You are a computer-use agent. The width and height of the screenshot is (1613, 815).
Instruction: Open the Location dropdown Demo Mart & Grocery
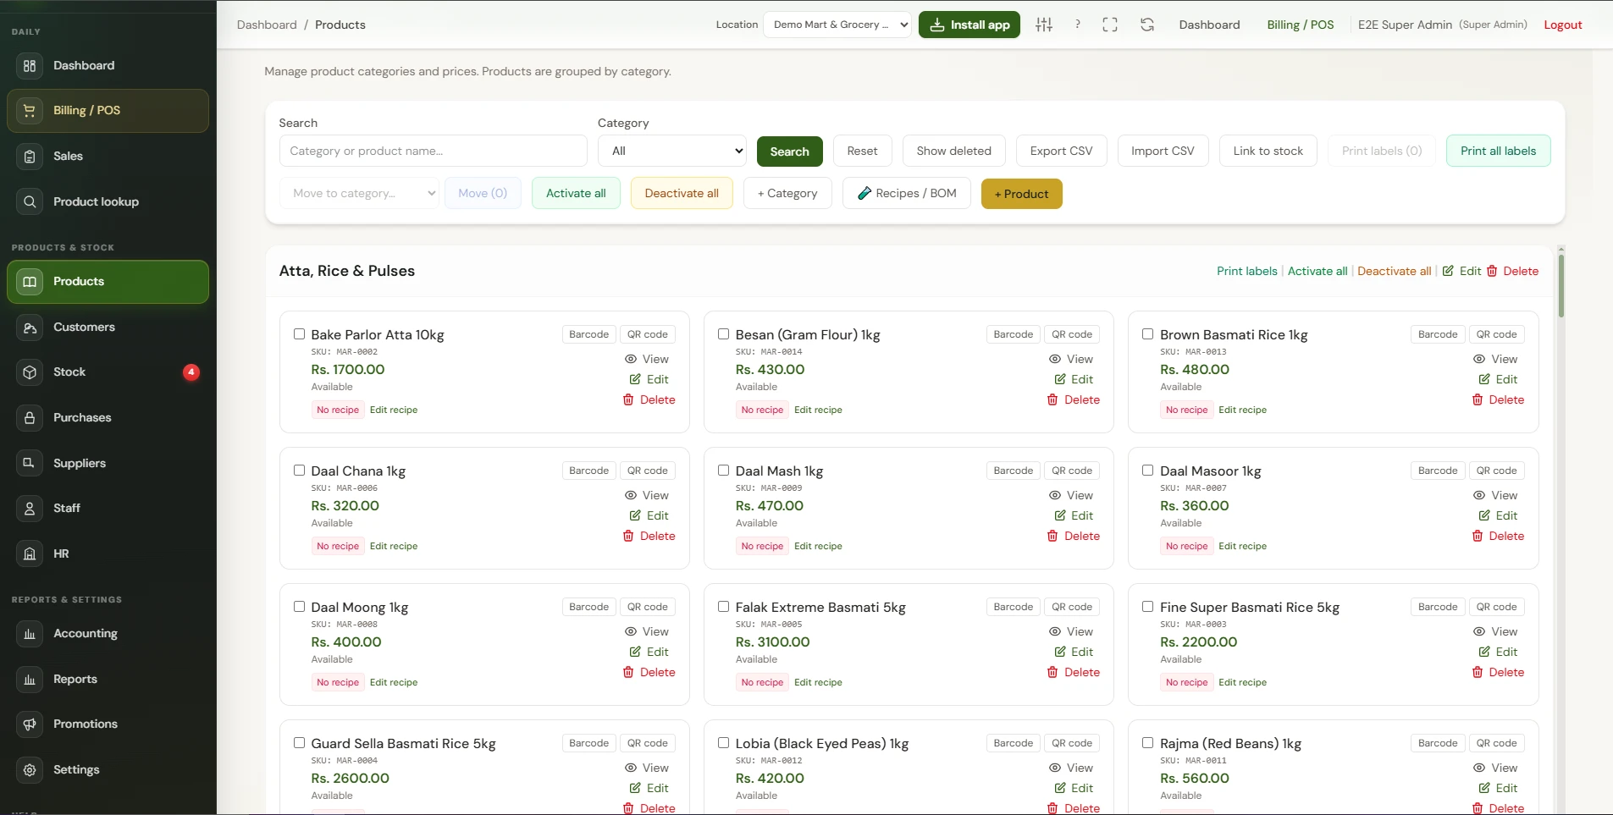click(x=837, y=25)
